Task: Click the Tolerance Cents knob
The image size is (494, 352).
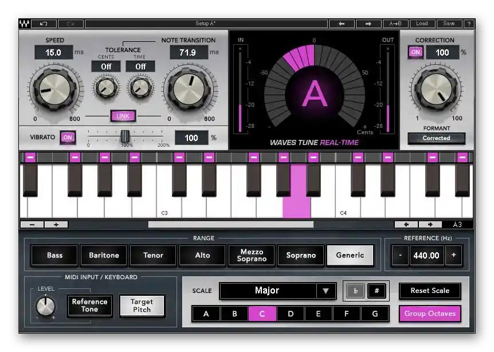Action: coord(106,87)
